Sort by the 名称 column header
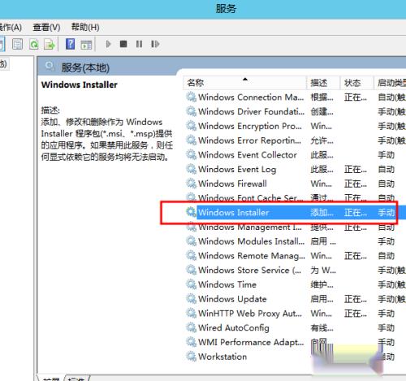This screenshot has width=406, height=381. tap(244, 83)
